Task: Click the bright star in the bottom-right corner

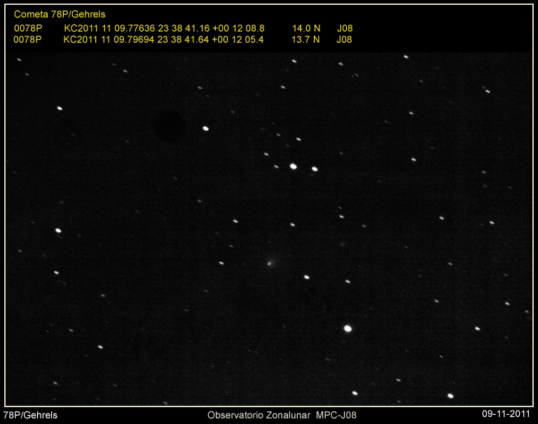Action: [x=450, y=395]
